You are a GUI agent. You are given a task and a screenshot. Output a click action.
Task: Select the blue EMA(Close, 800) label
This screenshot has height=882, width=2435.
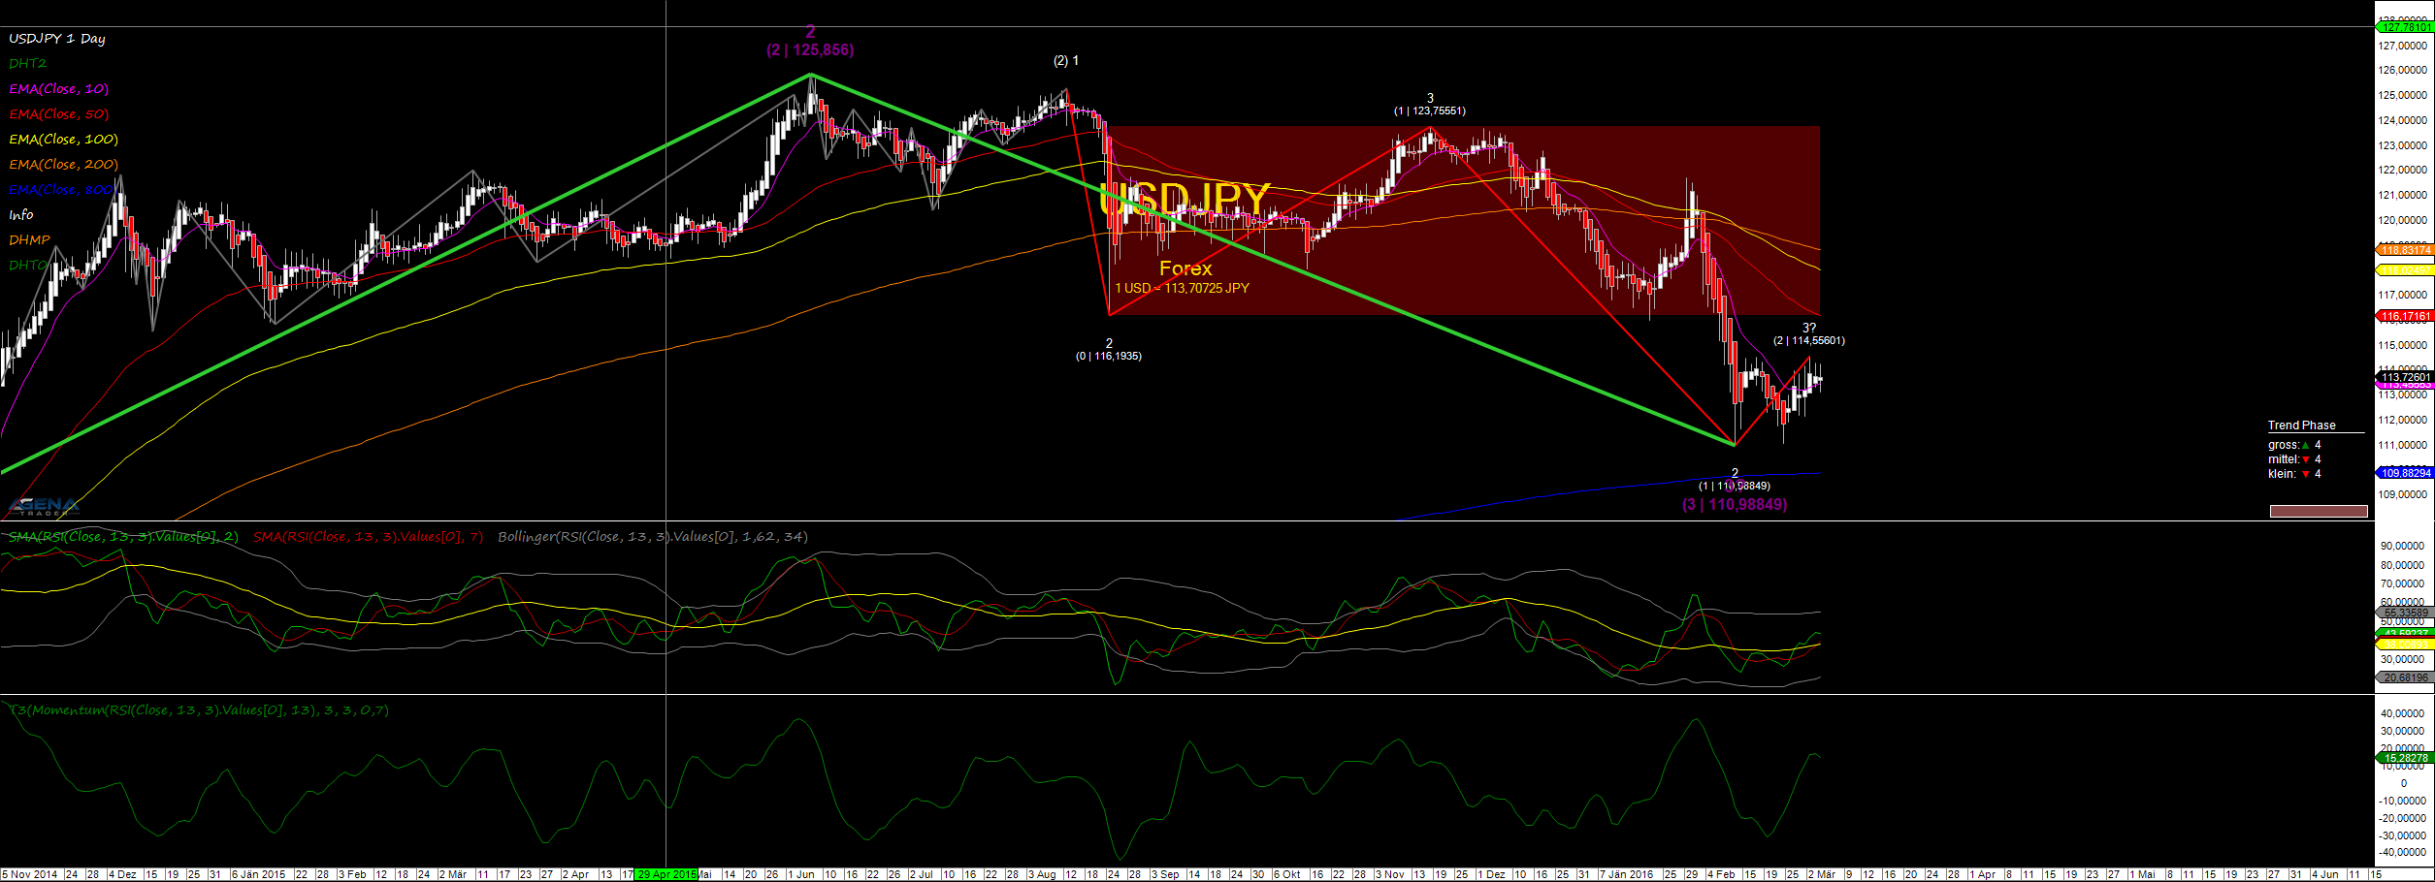click(62, 190)
